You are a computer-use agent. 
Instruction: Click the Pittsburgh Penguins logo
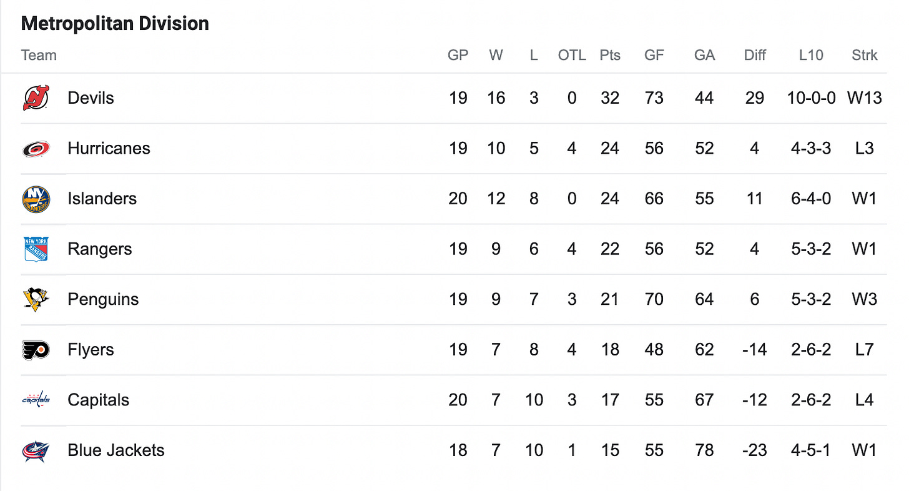pyautogui.click(x=36, y=299)
